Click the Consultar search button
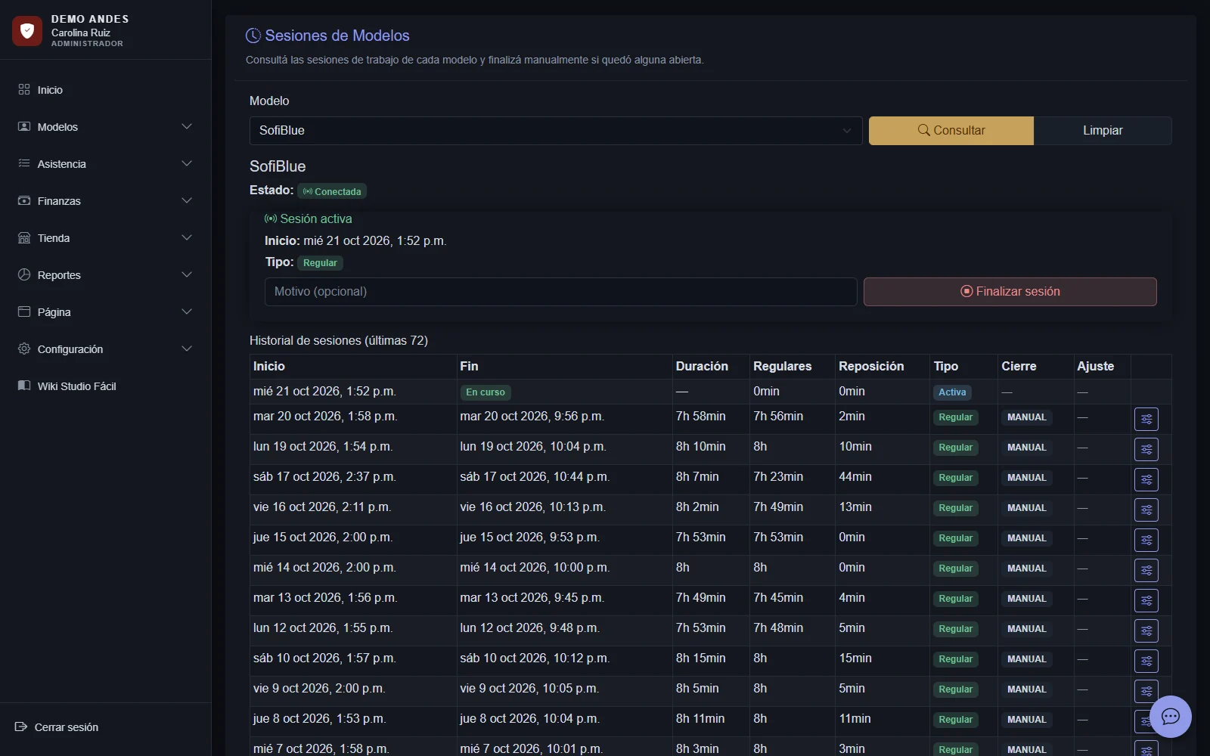This screenshot has width=1210, height=756. click(951, 130)
